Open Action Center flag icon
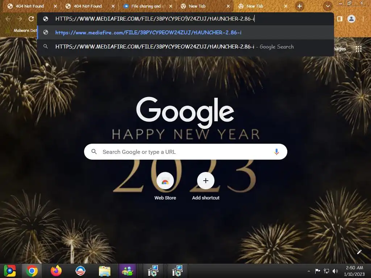The image size is (371, 278). [317, 271]
